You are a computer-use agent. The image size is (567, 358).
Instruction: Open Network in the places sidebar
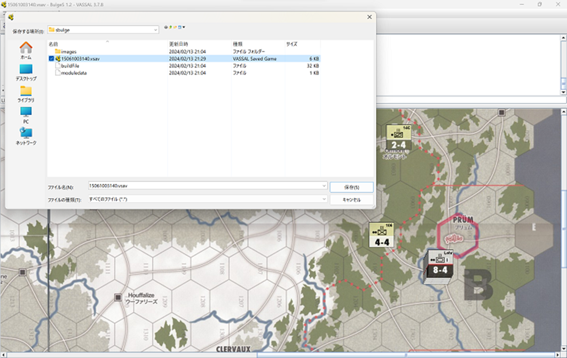point(26,136)
